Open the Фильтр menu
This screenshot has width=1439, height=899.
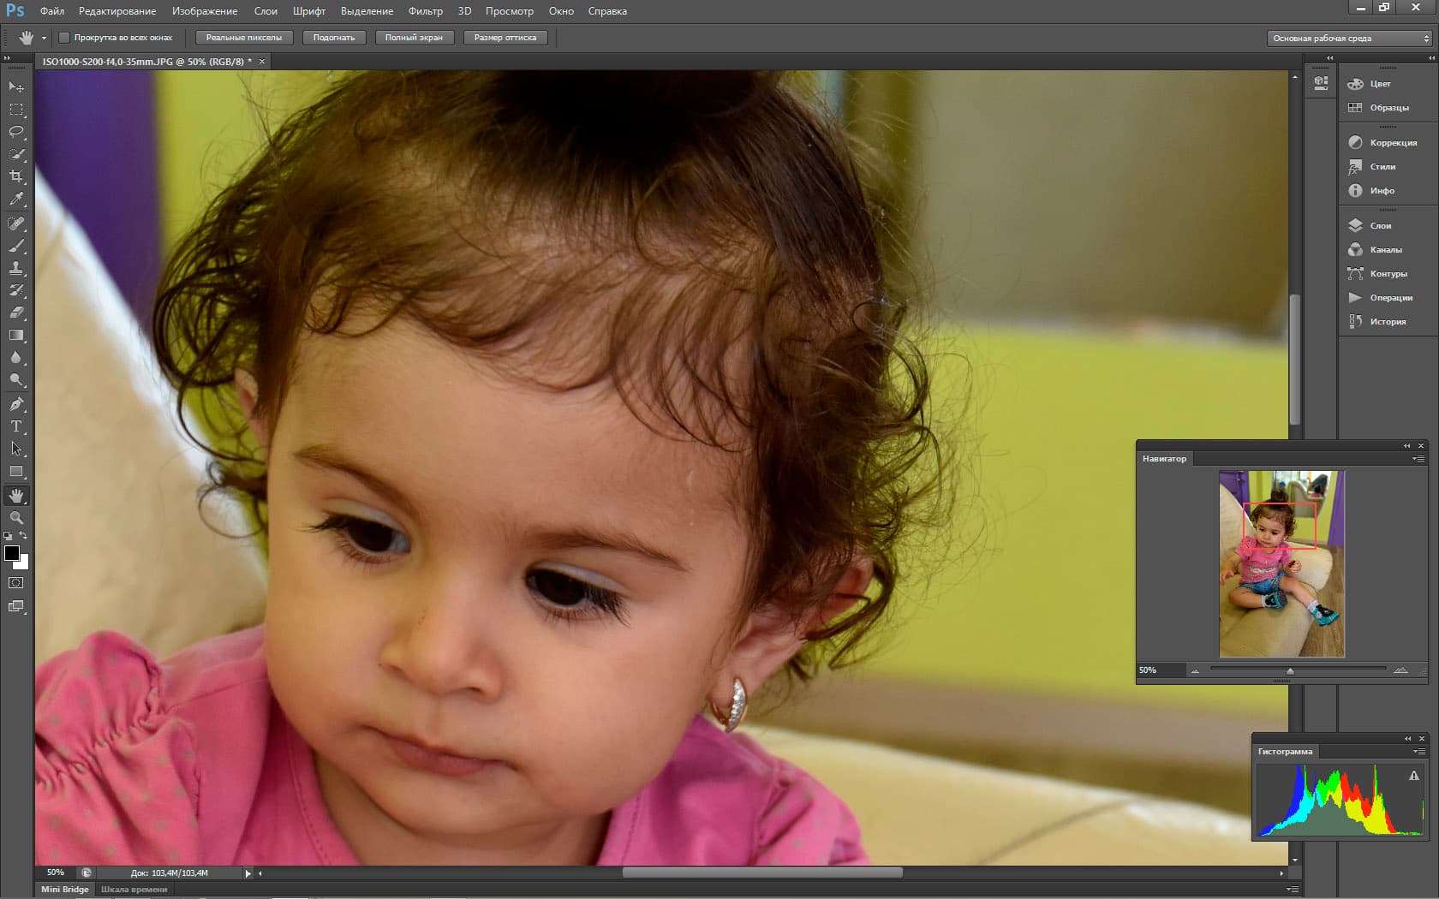pyautogui.click(x=426, y=11)
